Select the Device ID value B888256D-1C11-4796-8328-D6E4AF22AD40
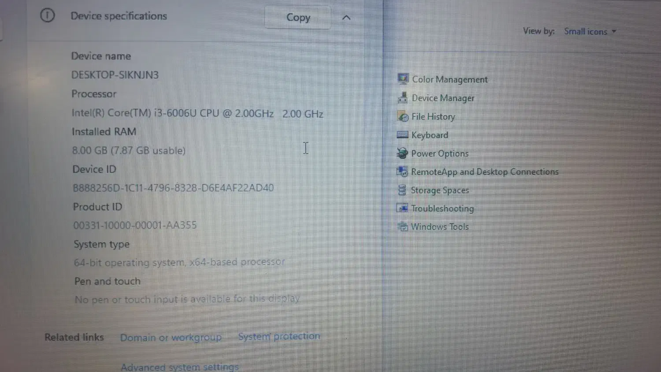661x372 pixels. point(173,188)
